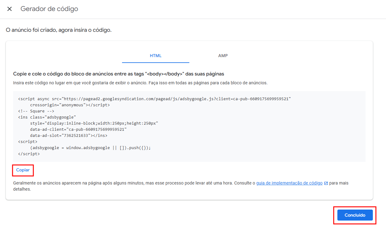Click the Concluído button

coord(355,215)
